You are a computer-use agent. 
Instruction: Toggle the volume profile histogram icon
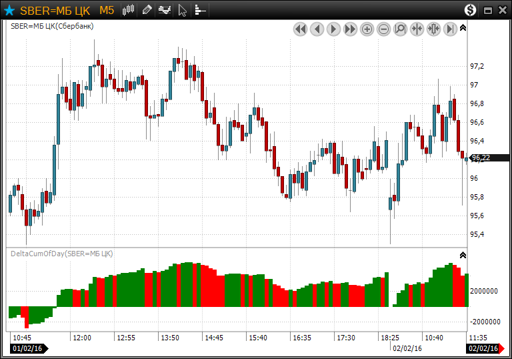coord(200,10)
